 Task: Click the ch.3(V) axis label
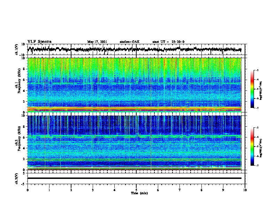pos(17,179)
